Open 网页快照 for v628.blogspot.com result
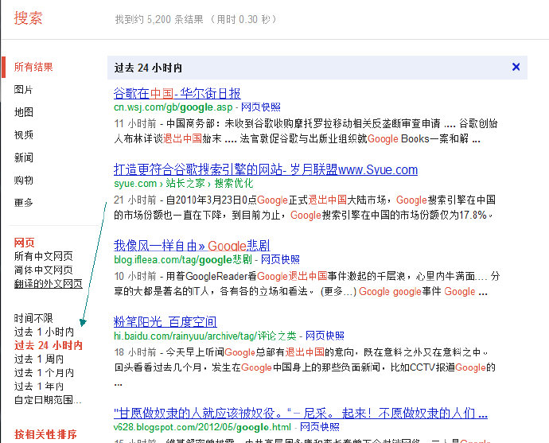Viewport: 549px width, 443px height. pos(320,427)
